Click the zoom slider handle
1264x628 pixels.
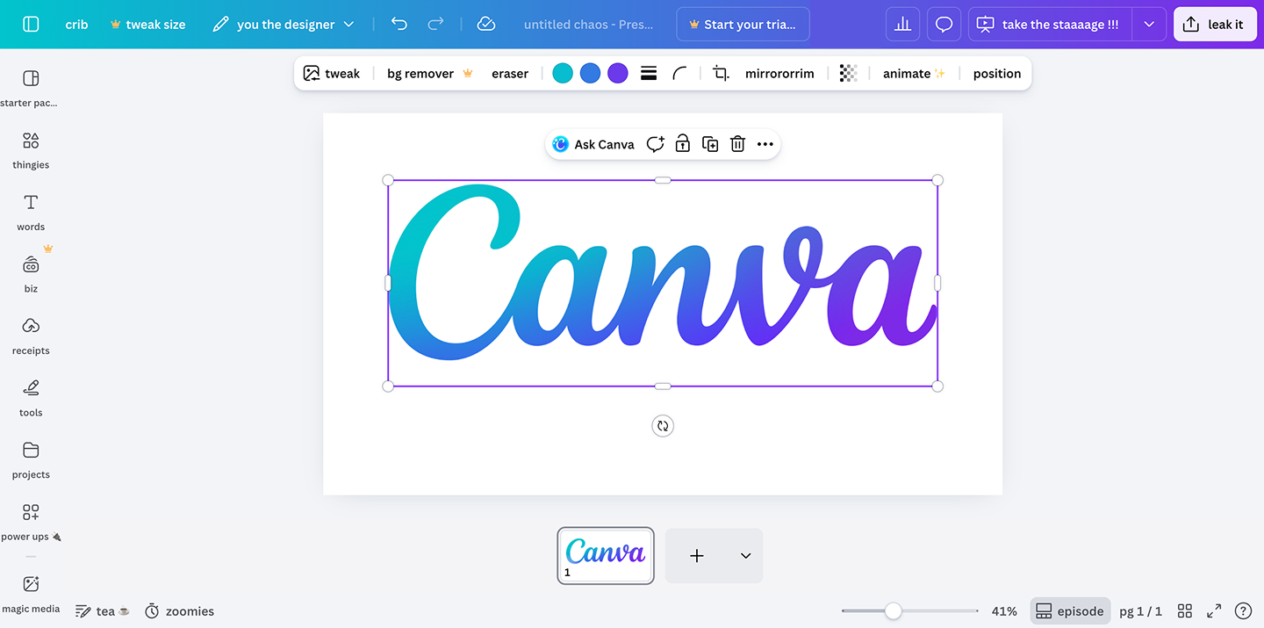(x=893, y=611)
